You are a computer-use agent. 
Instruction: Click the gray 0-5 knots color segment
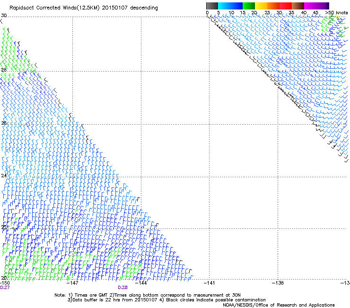pyautogui.click(x=212, y=6)
